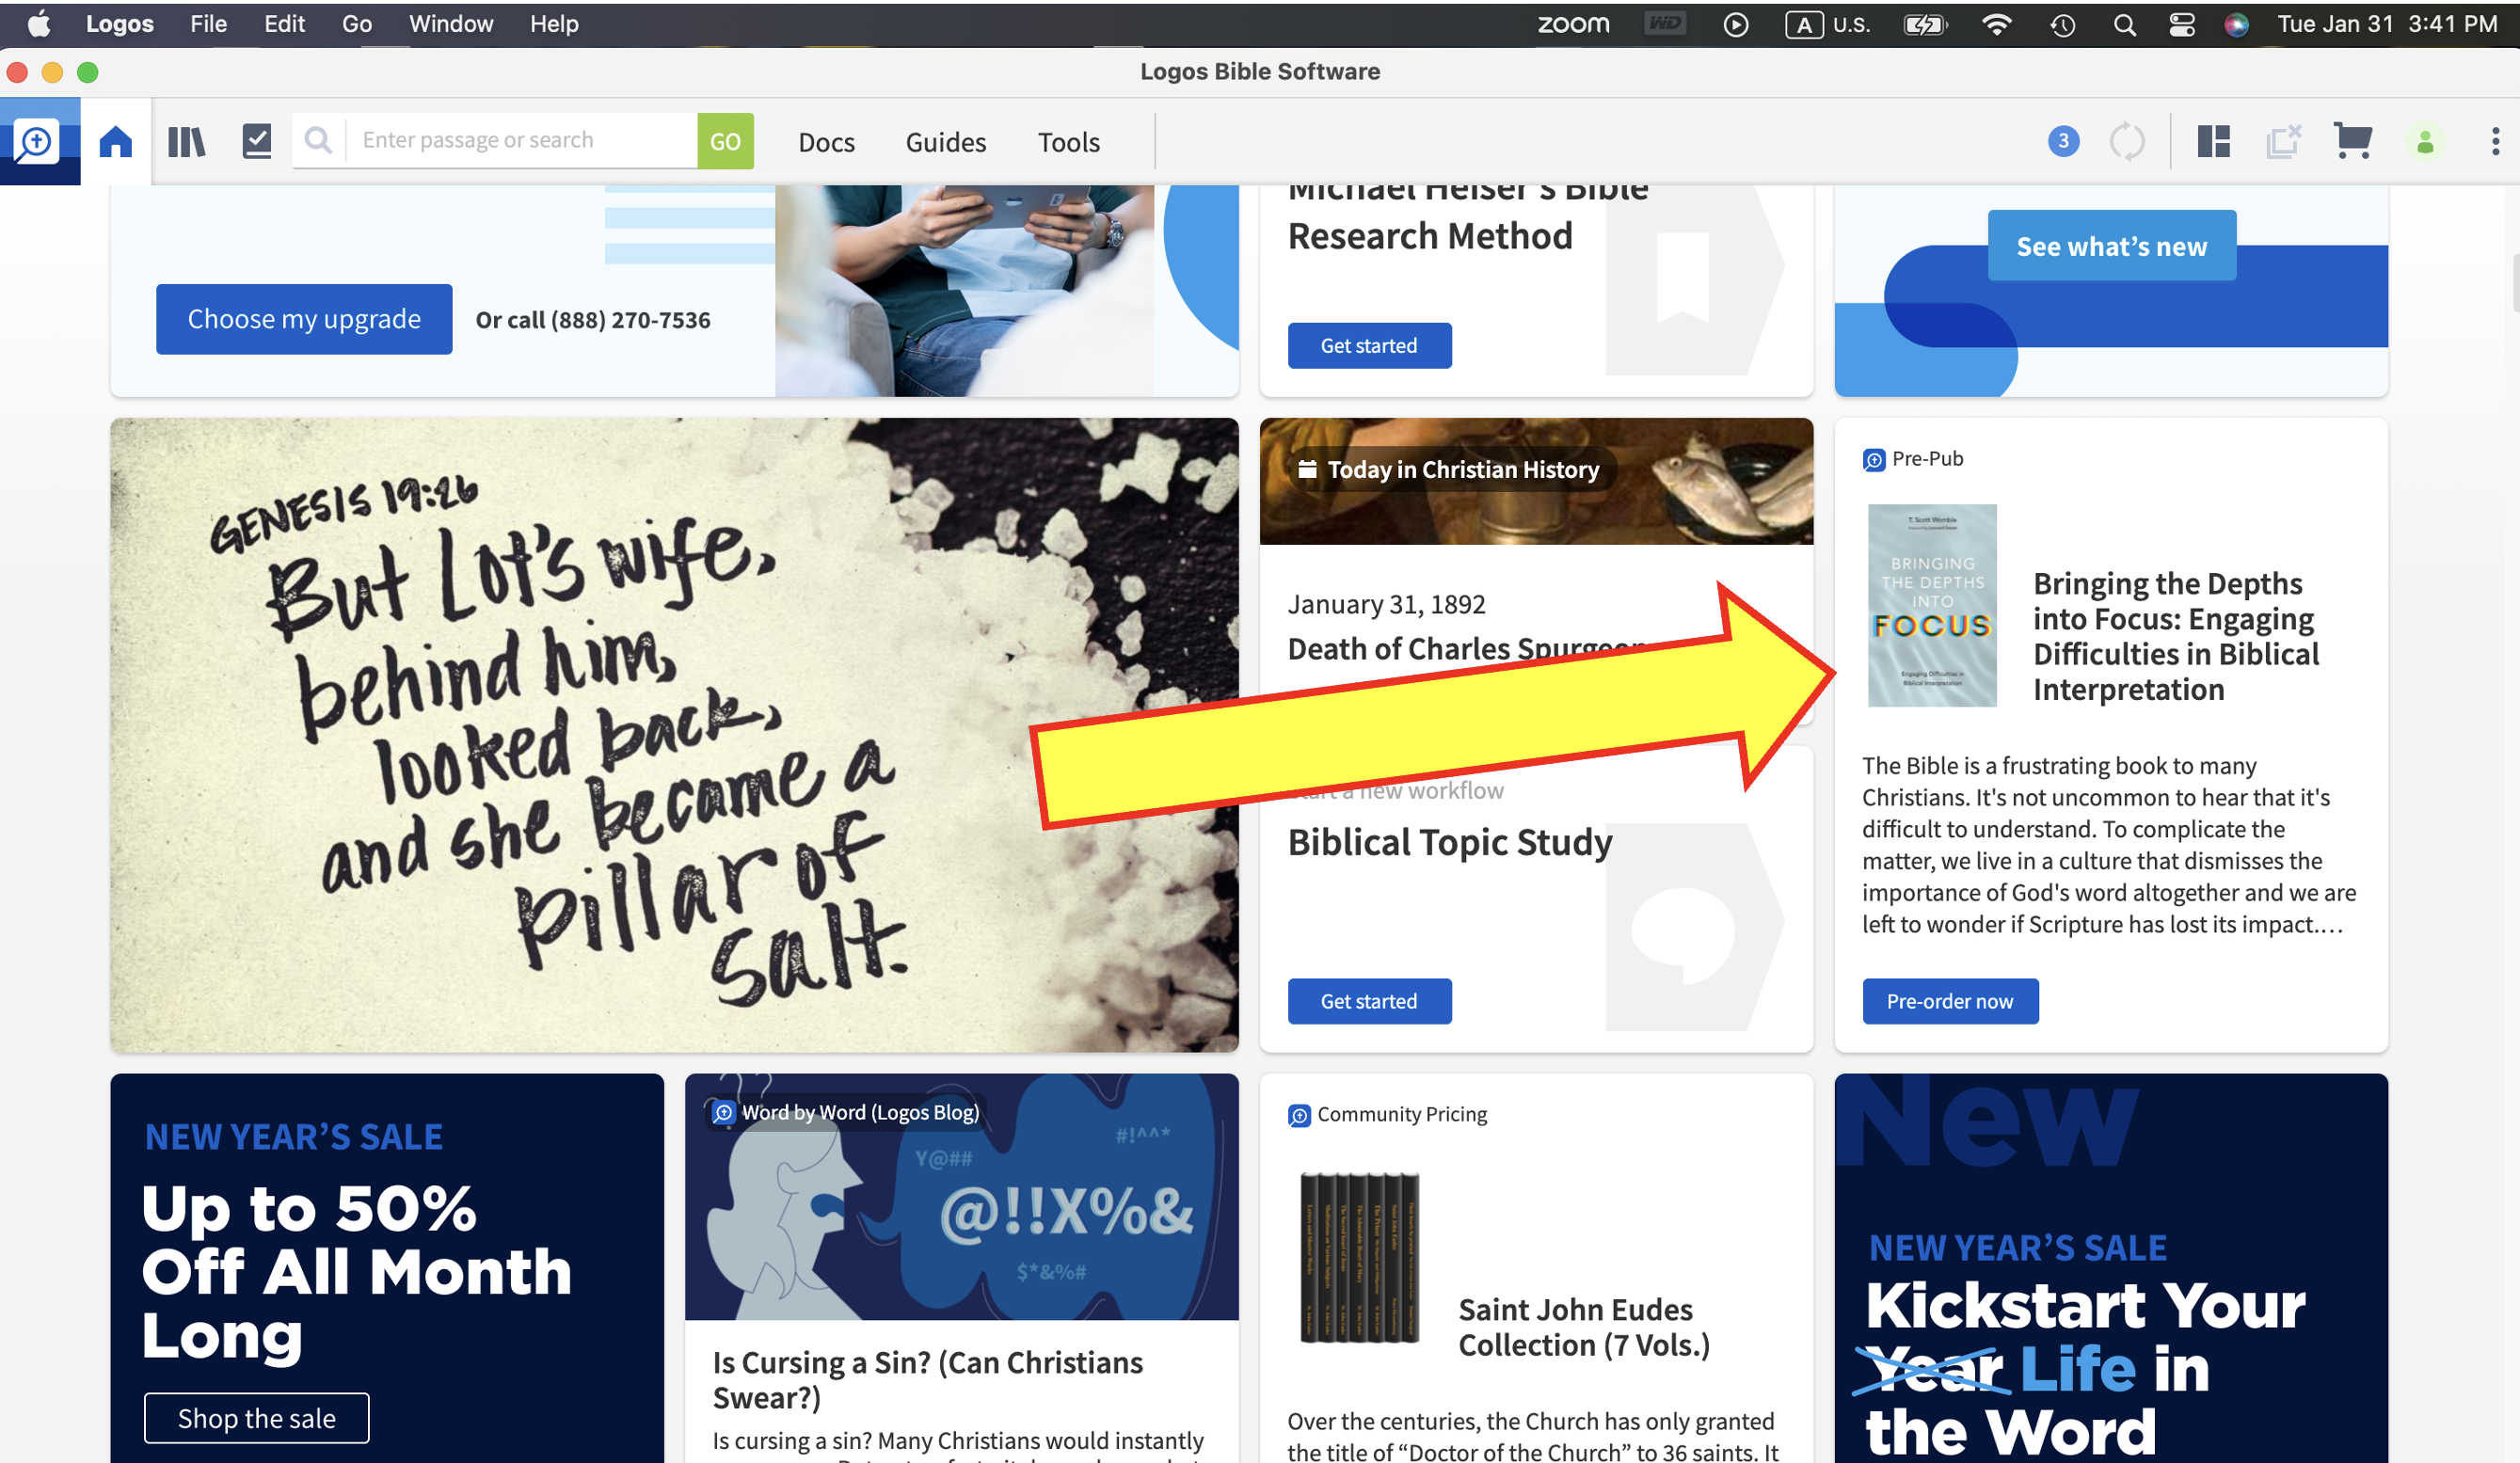Image resolution: width=2520 pixels, height=1463 pixels.
Task: Open the Layouts icon
Action: click(2214, 142)
